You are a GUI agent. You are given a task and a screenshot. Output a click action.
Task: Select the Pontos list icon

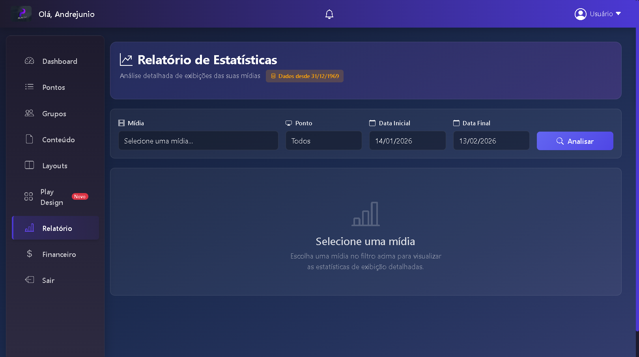29,87
